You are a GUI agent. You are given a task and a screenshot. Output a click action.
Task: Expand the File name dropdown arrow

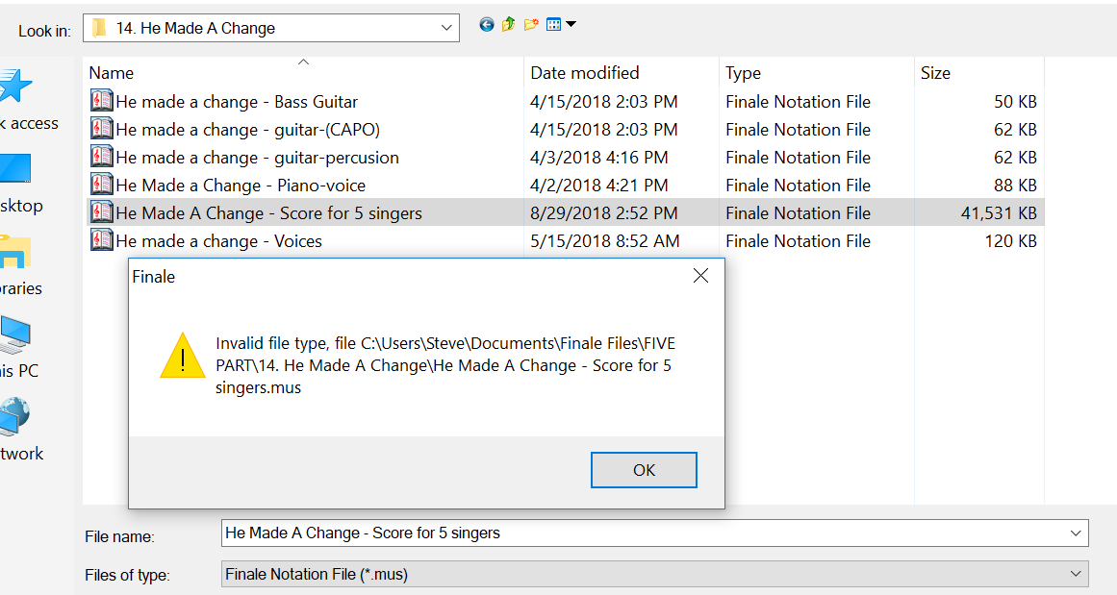point(1075,533)
